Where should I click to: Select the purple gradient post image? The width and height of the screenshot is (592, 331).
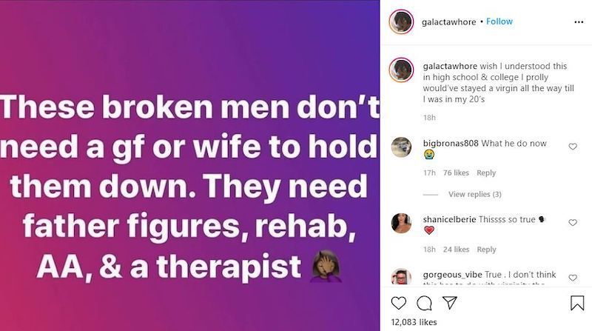pos(190,166)
